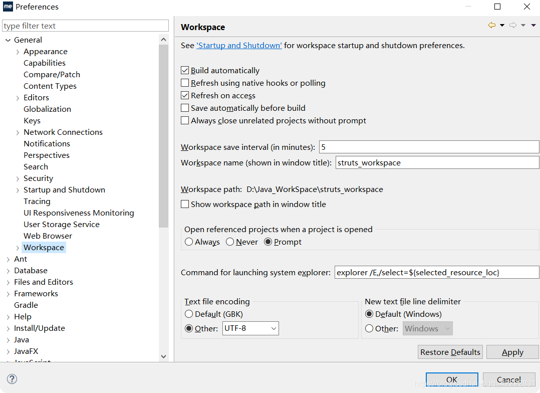Select Default (Windows) line delimiter

click(x=369, y=314)
